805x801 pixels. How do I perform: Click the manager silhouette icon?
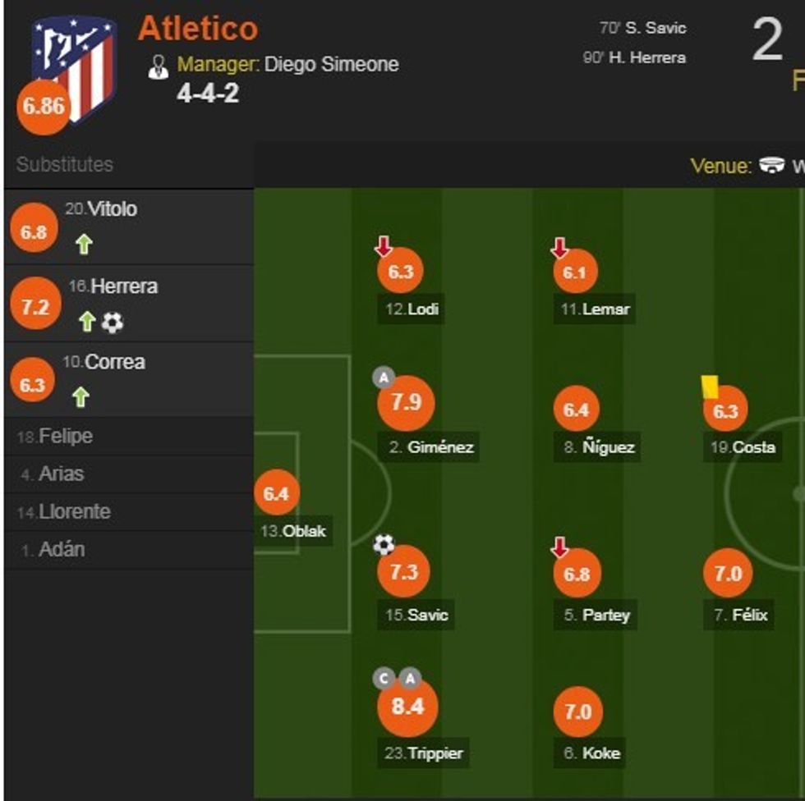coord(159,66)
